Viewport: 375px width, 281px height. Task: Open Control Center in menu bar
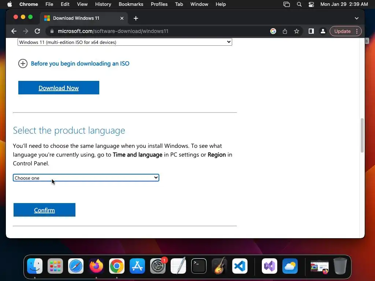click(x=311, y=4)
